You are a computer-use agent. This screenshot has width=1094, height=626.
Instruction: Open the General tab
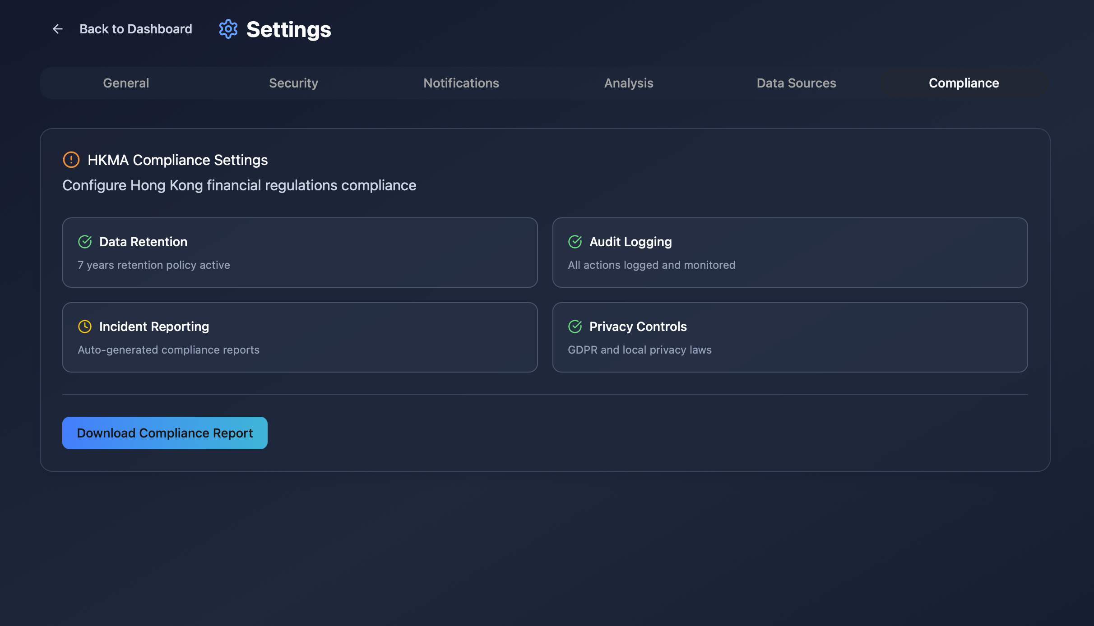pyautogui.click(x=126, y=83)
